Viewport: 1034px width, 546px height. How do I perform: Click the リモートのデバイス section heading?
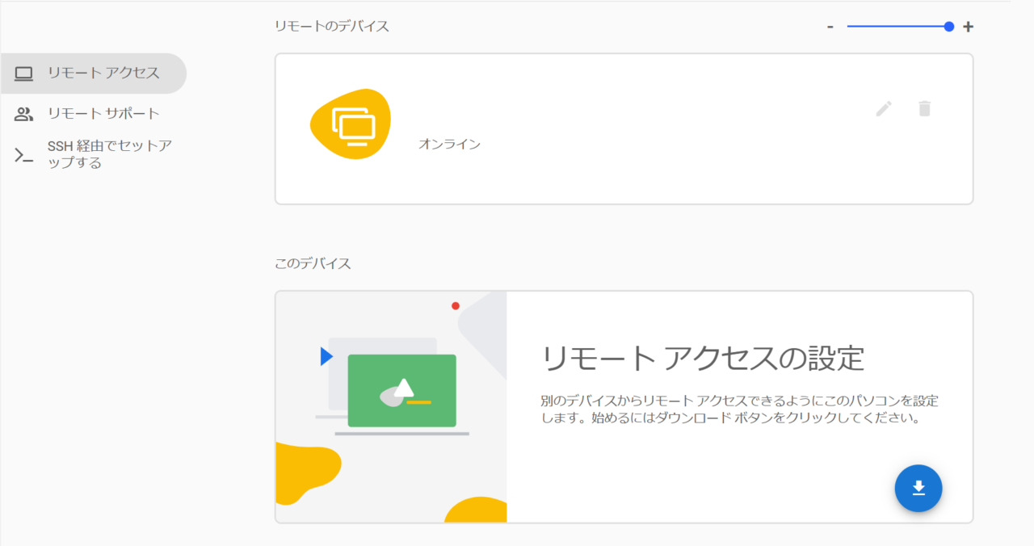[332, 27]
